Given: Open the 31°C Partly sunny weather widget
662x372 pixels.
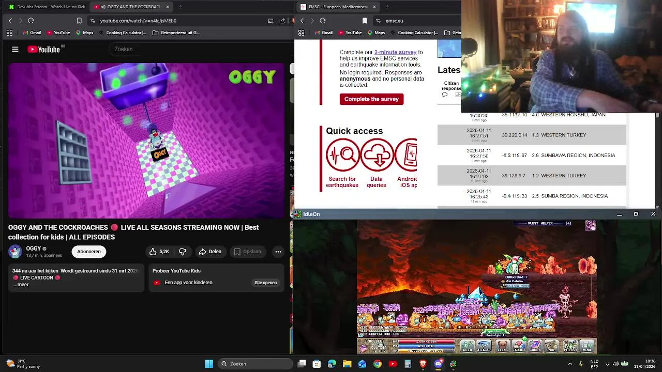Looking at the screenshot, I should pos(23,364).
